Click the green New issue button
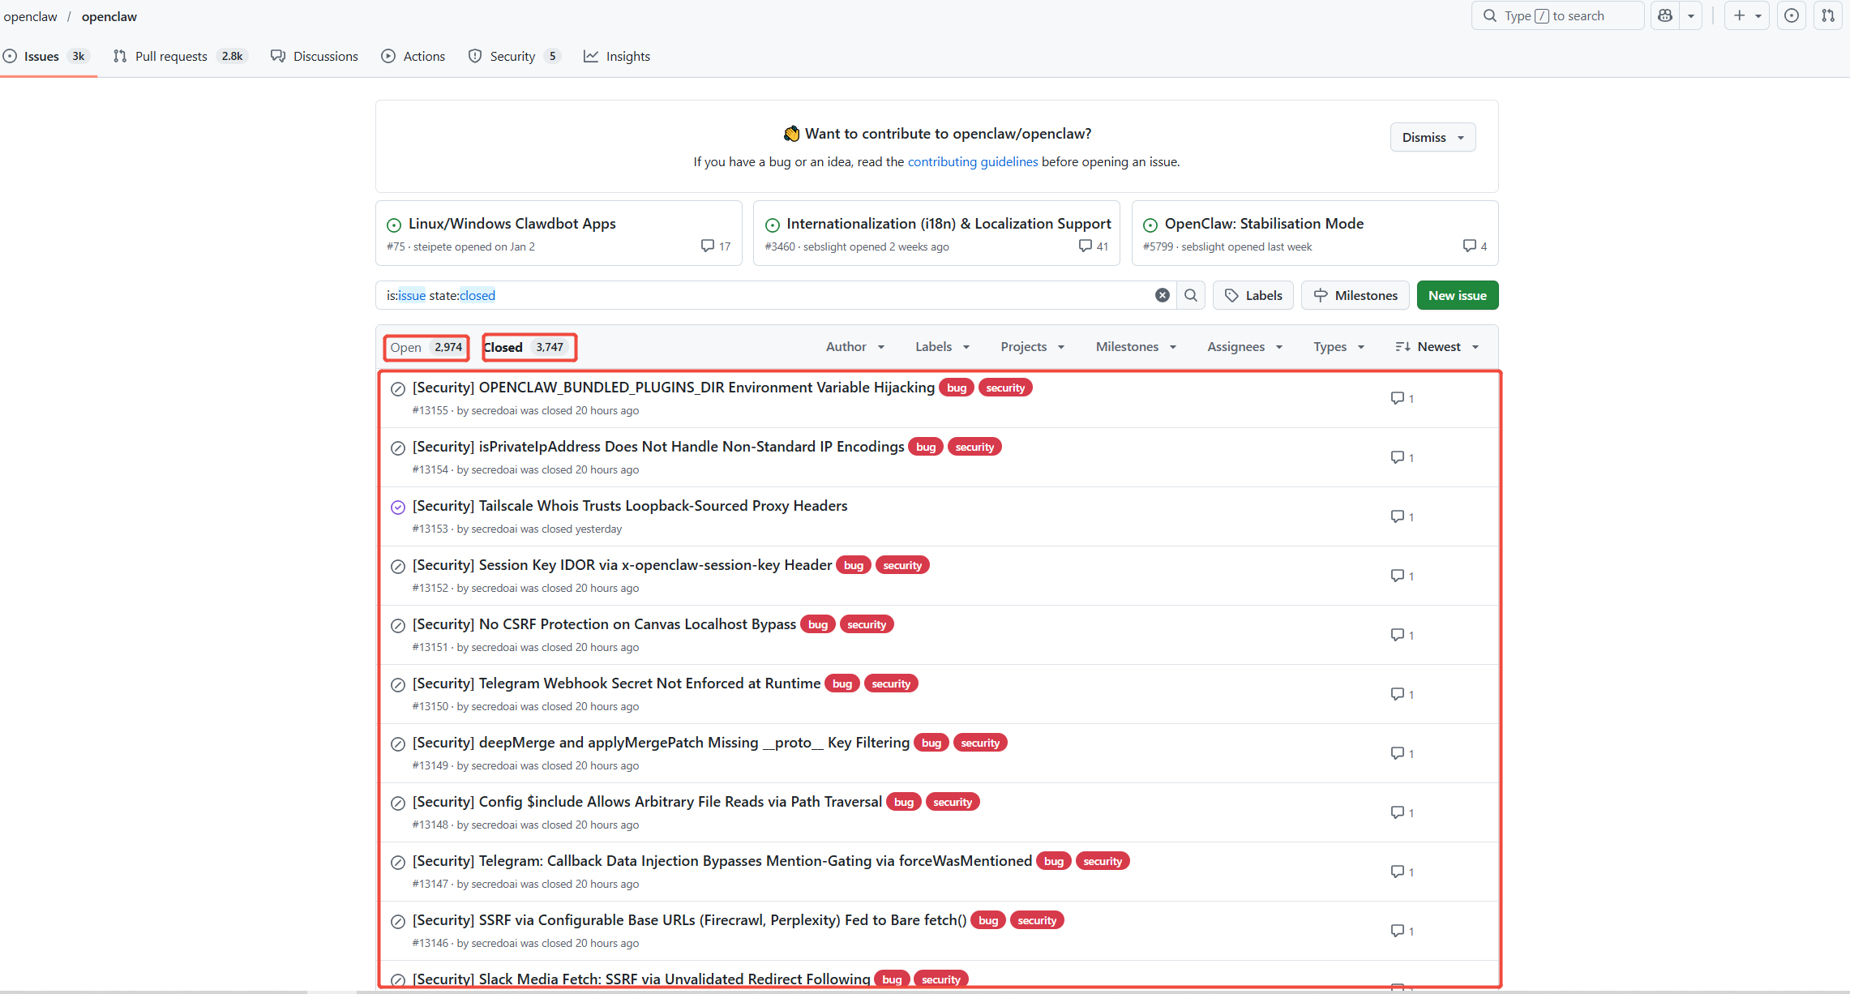The image size is (1850, 994). click(1457, 295)
